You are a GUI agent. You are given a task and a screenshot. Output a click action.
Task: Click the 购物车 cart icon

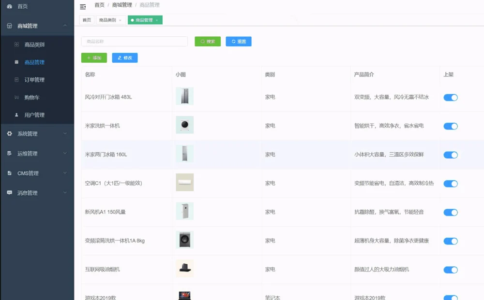16,98
